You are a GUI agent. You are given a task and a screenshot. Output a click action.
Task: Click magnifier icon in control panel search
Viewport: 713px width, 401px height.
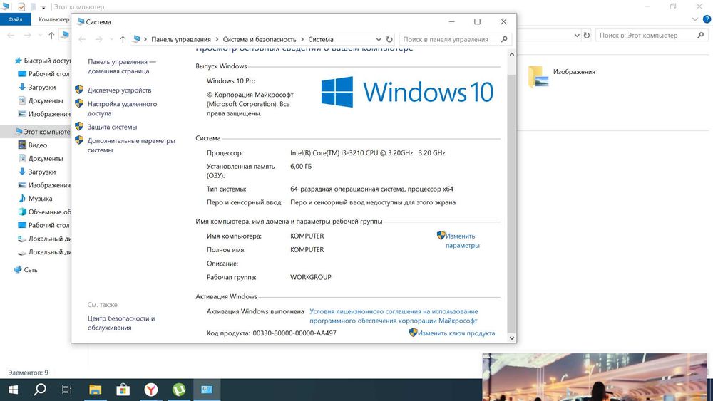pyautogui.click(x=504, y=39)
